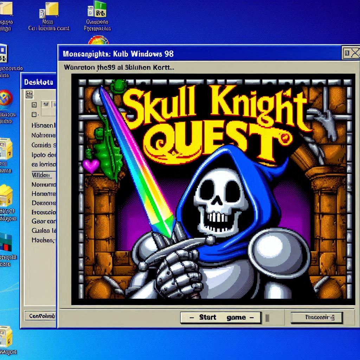Toggle the small square box above the minus box
Viewport: 360px width, 360px height.
coord(34,105)
